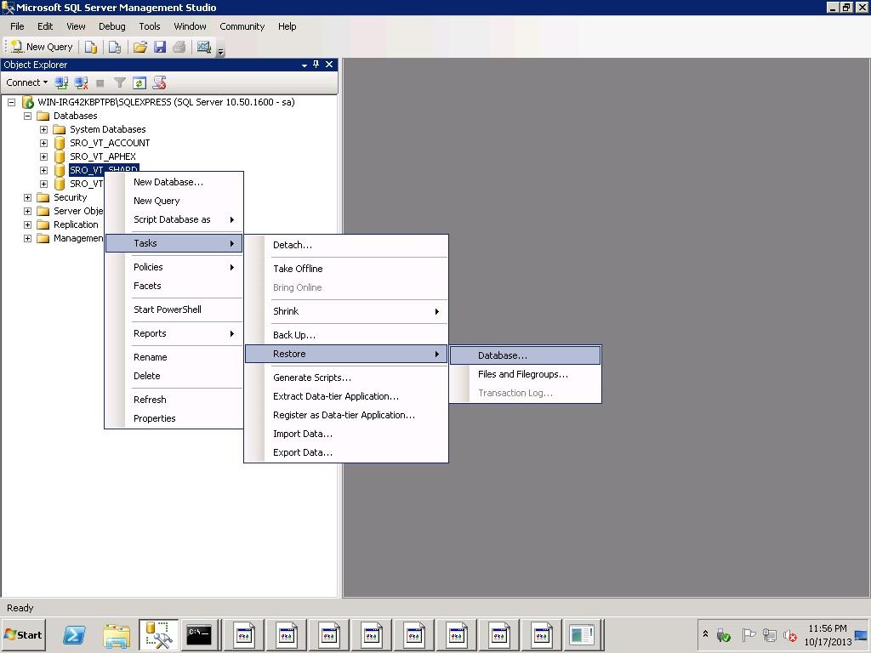Click the Activity Monitor icon
The image size is (871, 653).
point(204,48)
